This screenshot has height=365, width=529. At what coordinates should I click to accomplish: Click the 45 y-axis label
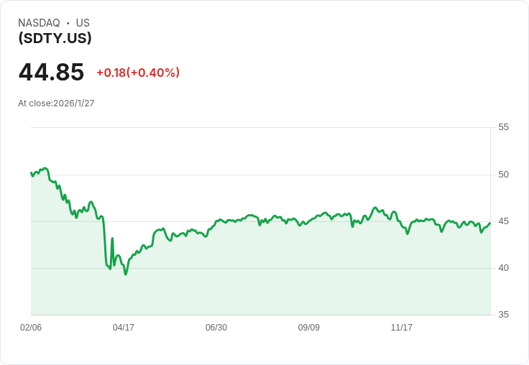click(503, 221)
